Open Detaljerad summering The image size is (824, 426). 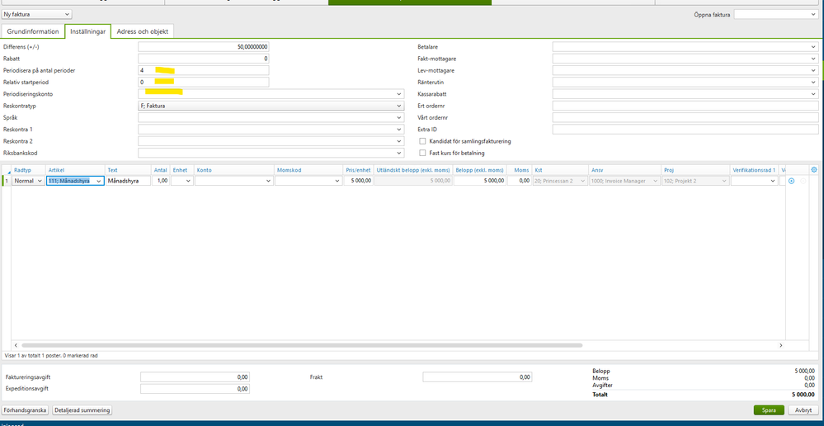click(82, 409)
